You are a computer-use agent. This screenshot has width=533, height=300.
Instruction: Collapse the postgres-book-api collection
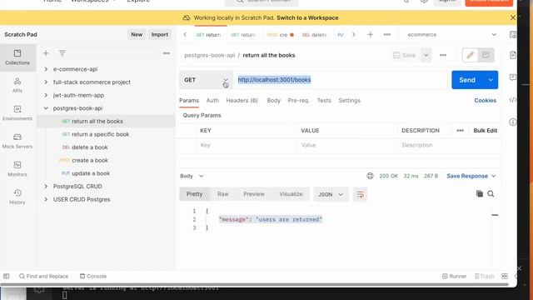coord(46,108)
